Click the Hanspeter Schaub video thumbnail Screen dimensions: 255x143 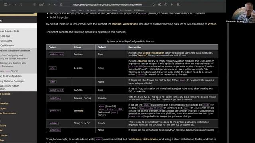coord(241,12)
